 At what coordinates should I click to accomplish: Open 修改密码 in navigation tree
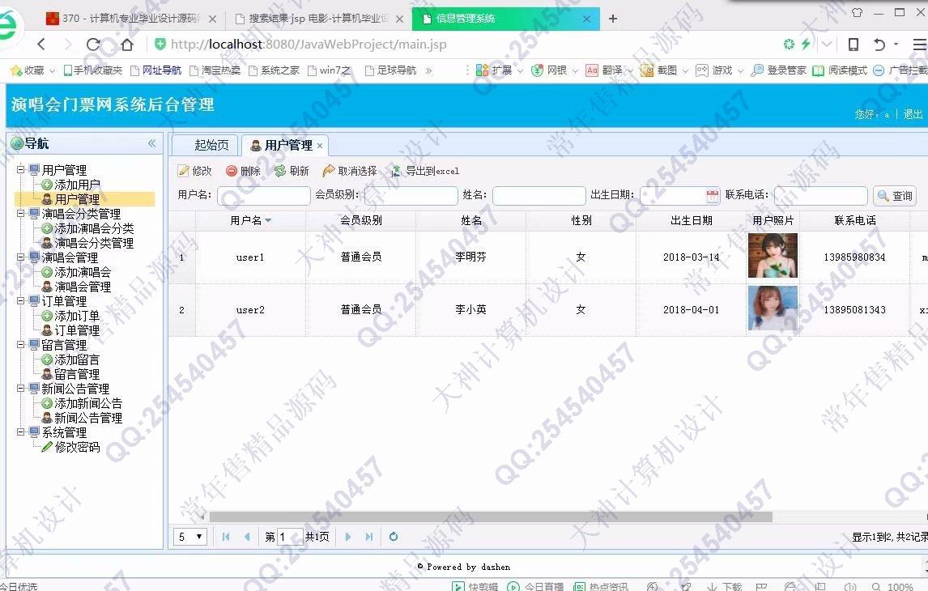77,447
